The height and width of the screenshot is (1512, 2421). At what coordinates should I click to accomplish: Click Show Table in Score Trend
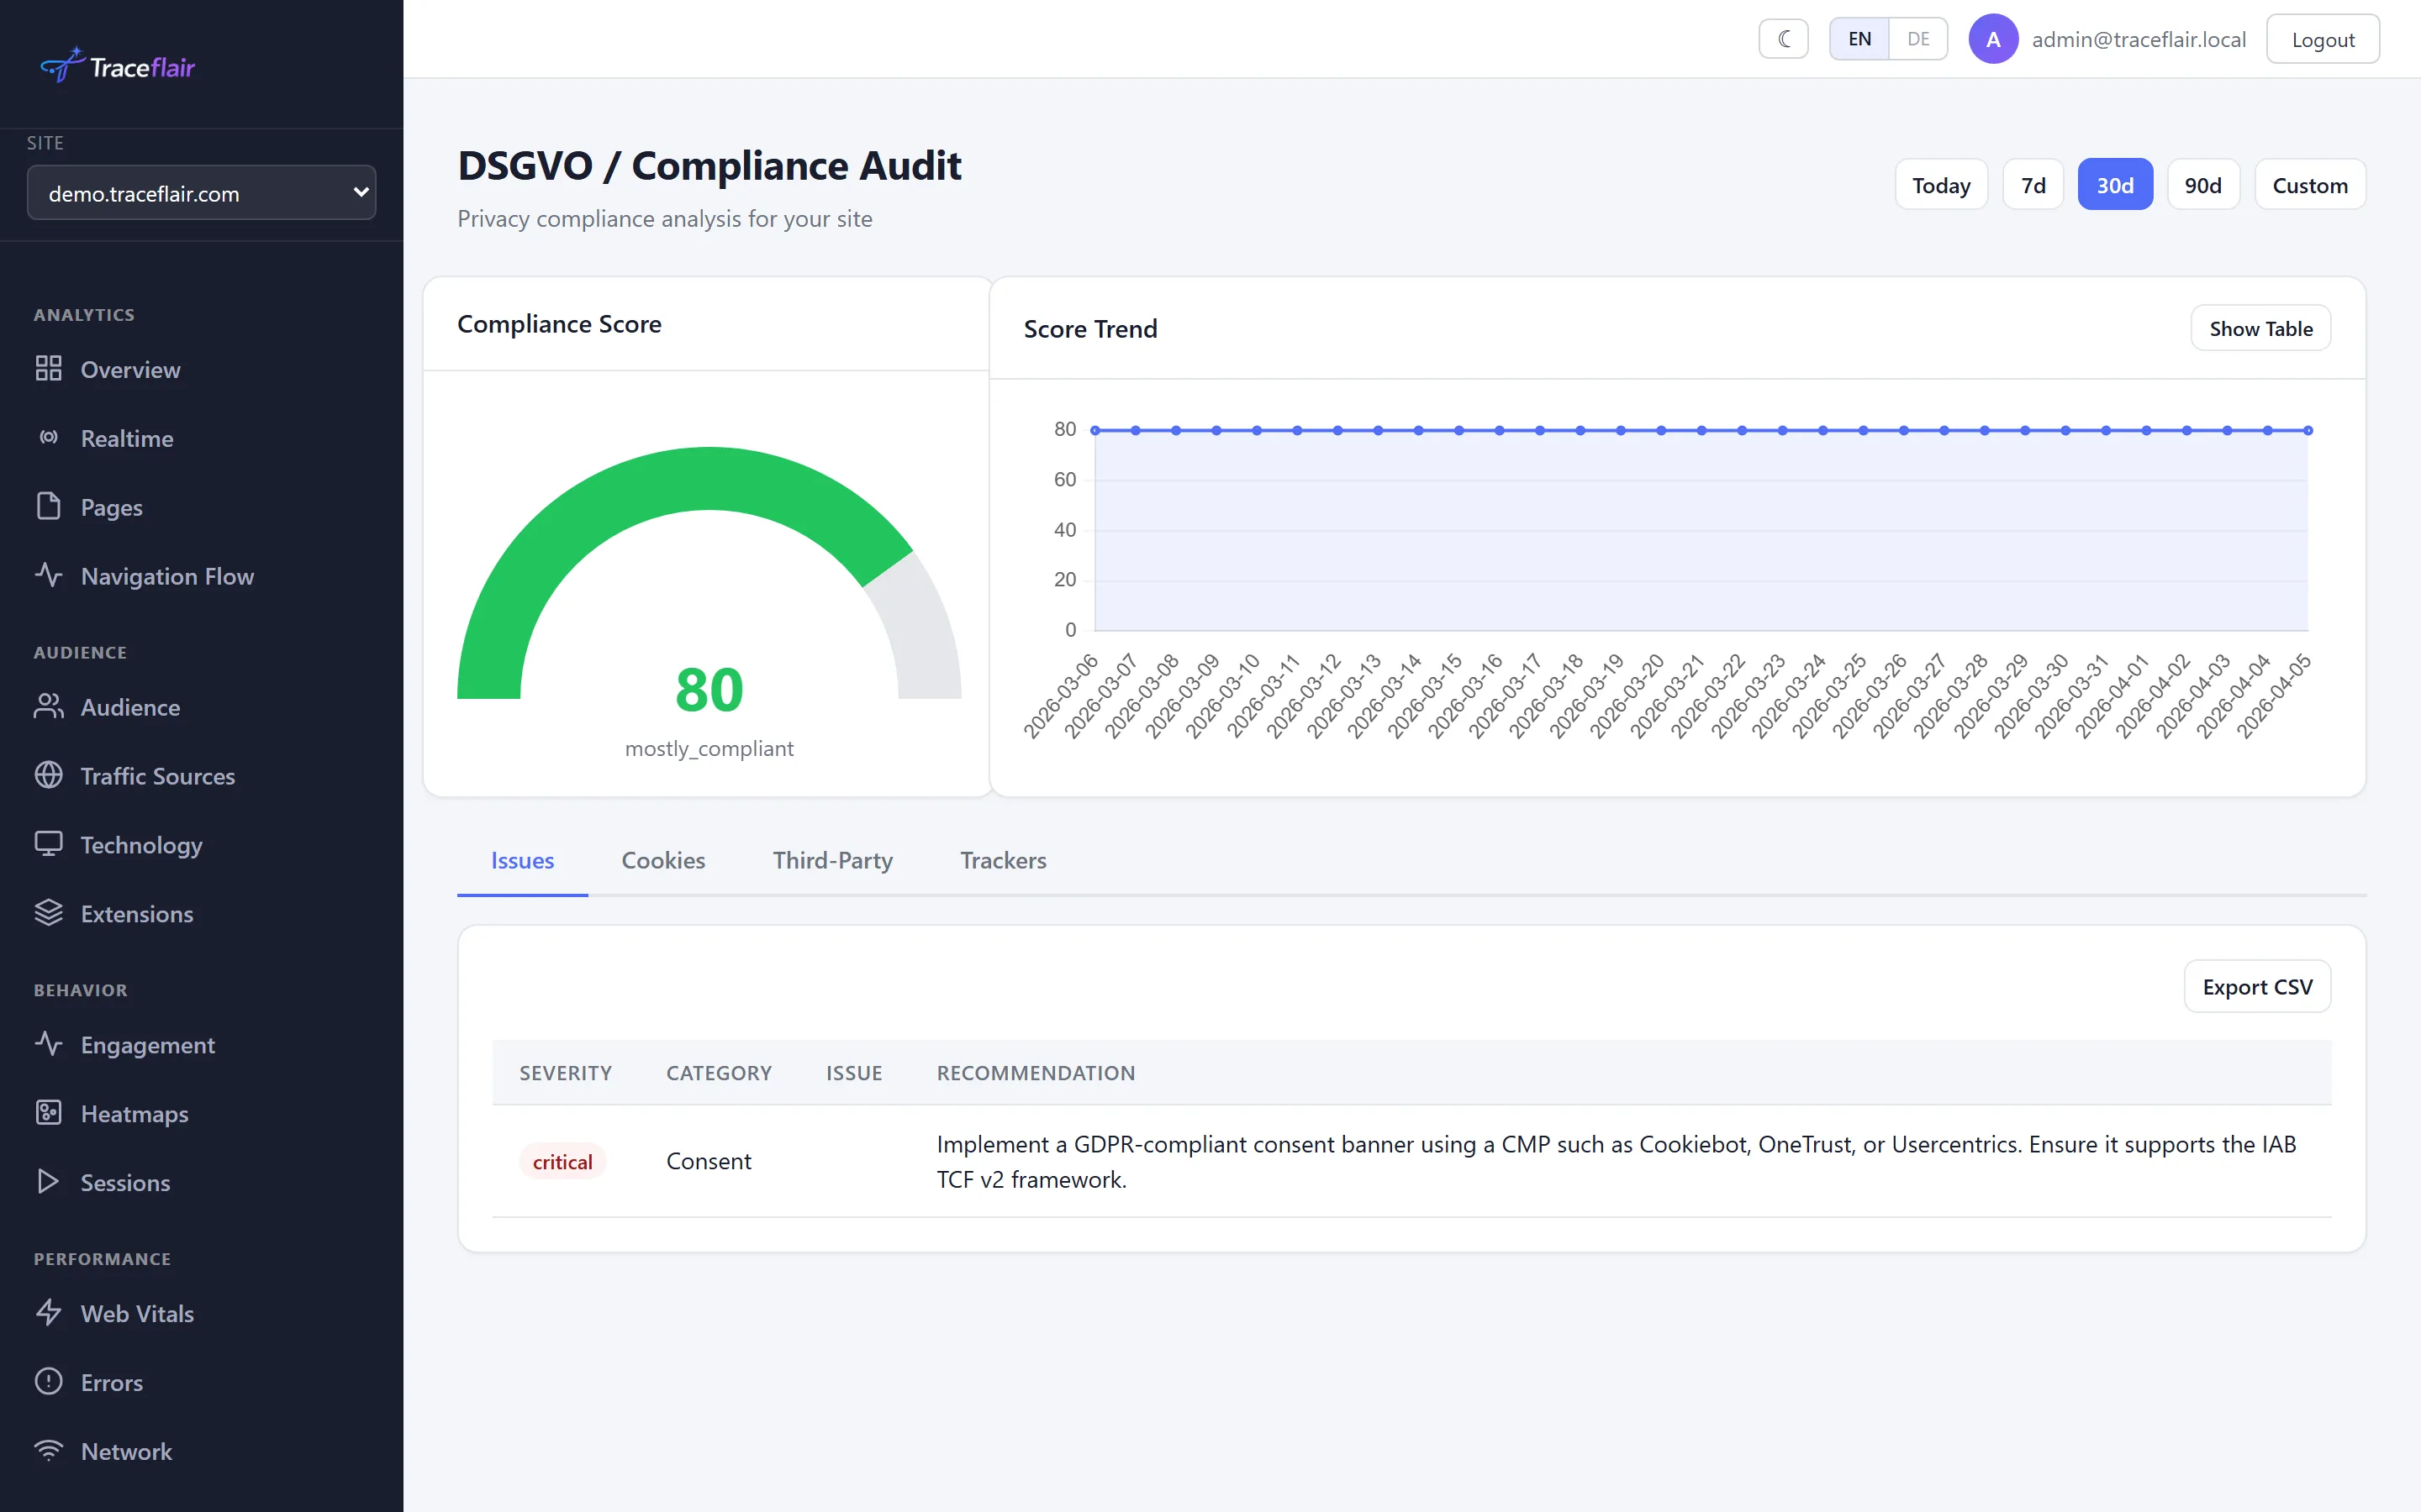[2261, 329]
